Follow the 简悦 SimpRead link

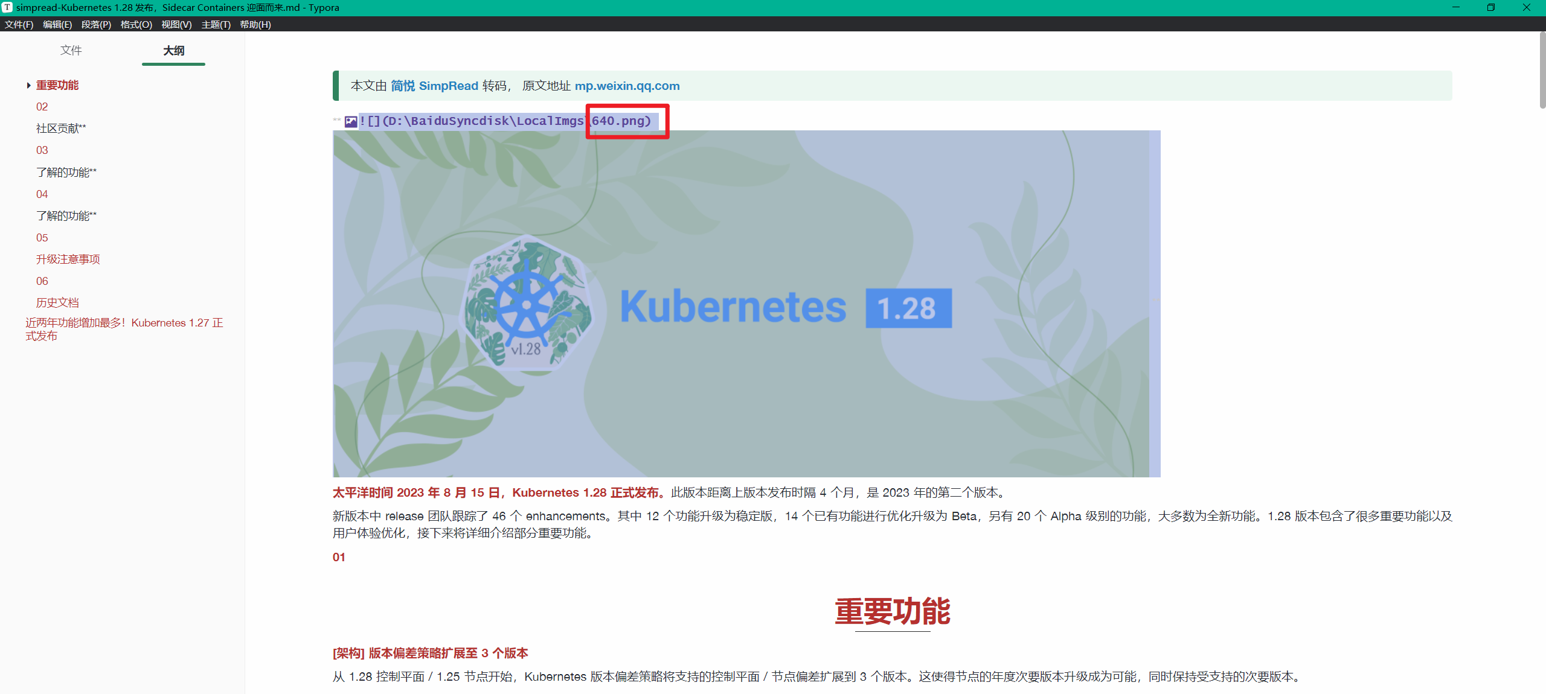pos(434,86)
